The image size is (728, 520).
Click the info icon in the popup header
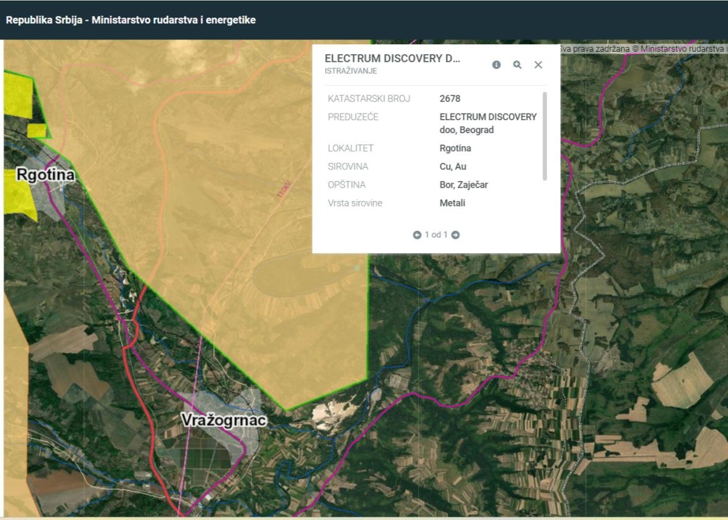[x=496, y=65]
